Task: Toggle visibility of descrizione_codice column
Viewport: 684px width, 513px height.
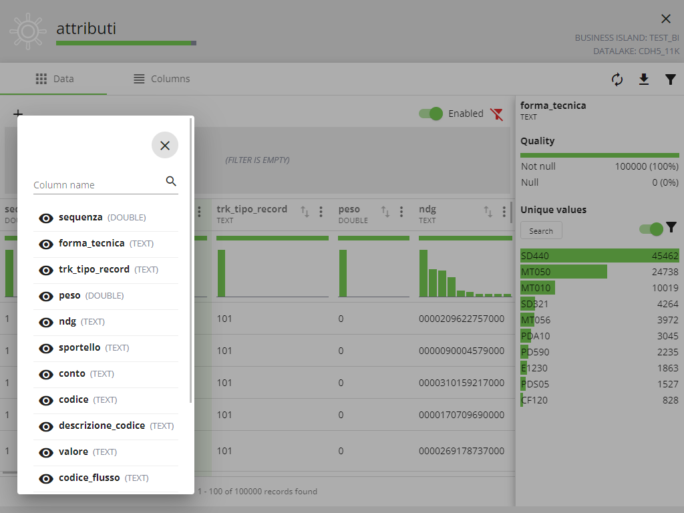Action: [x=46, y=427]
